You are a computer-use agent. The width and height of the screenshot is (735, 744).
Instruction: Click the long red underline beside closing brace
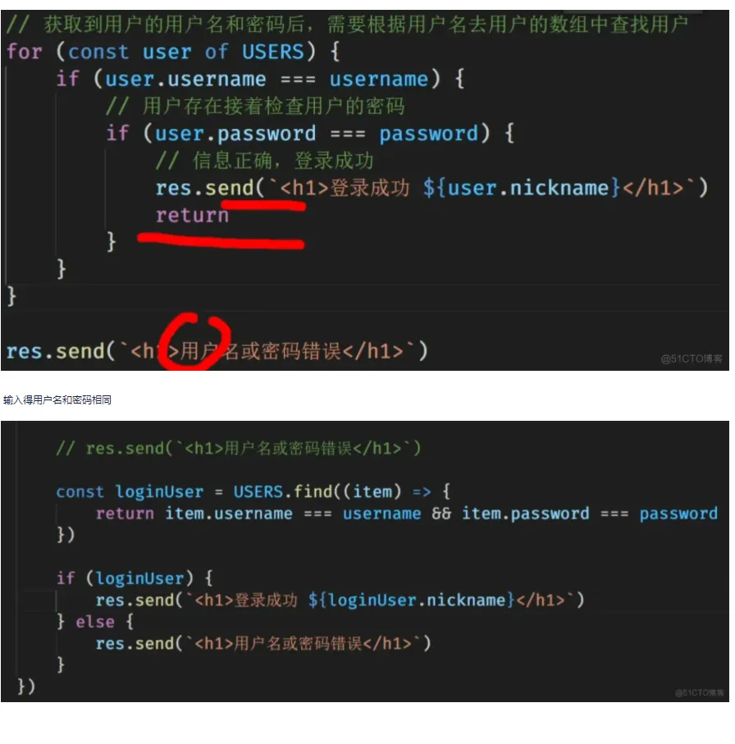point(221,240)
